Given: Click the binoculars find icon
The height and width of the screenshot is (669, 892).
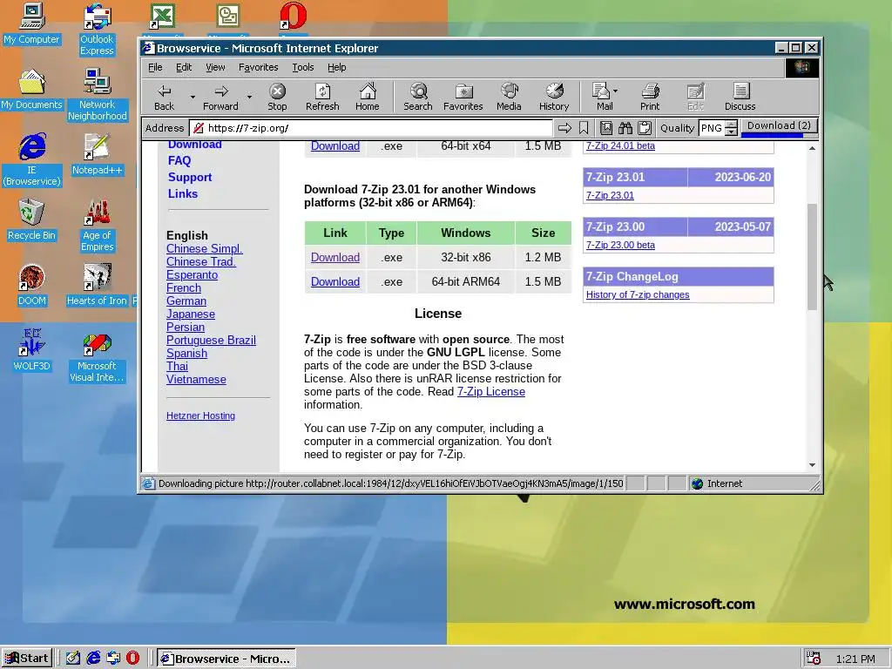Looking at the screenshot, I should (x=625, y=128).
